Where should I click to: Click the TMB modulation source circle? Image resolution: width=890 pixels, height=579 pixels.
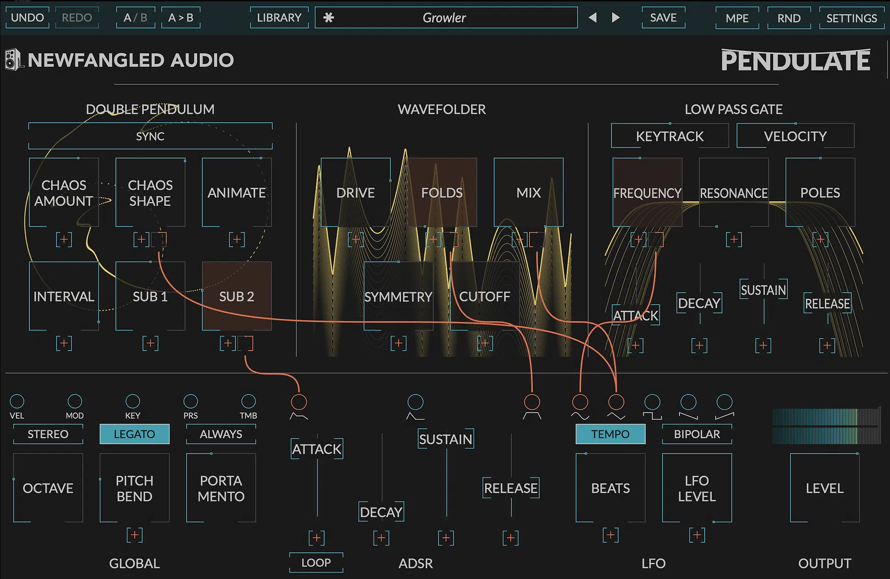click(248, 401)
